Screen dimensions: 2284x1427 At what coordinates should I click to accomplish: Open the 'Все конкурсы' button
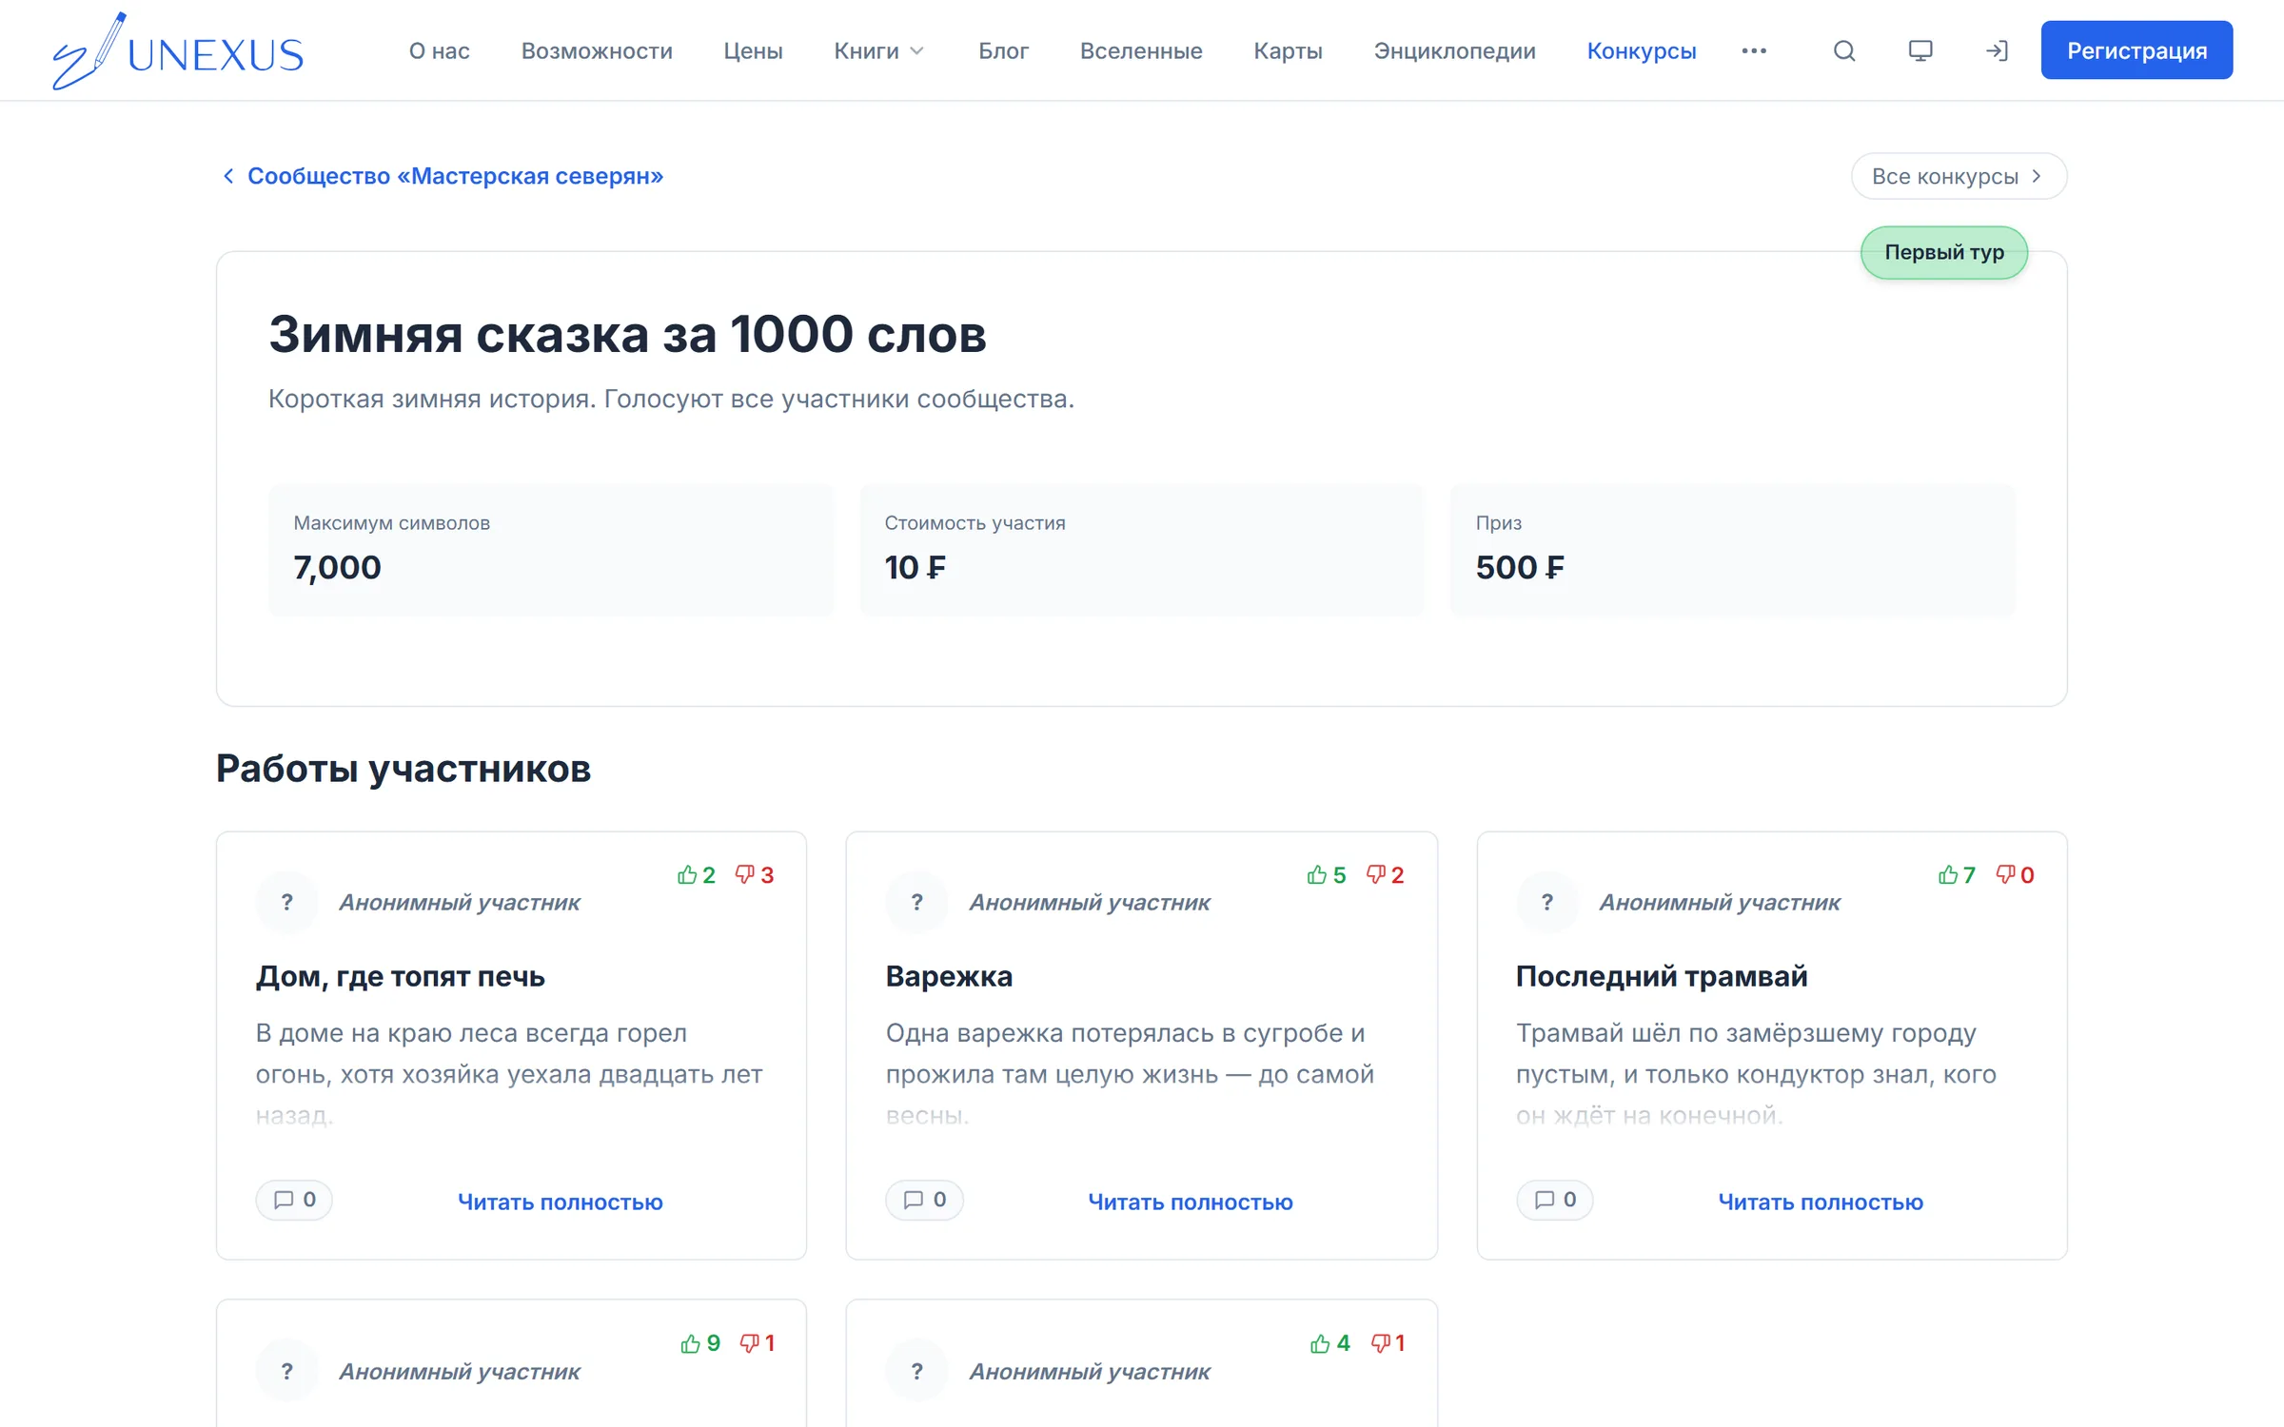coord(1959,176)
